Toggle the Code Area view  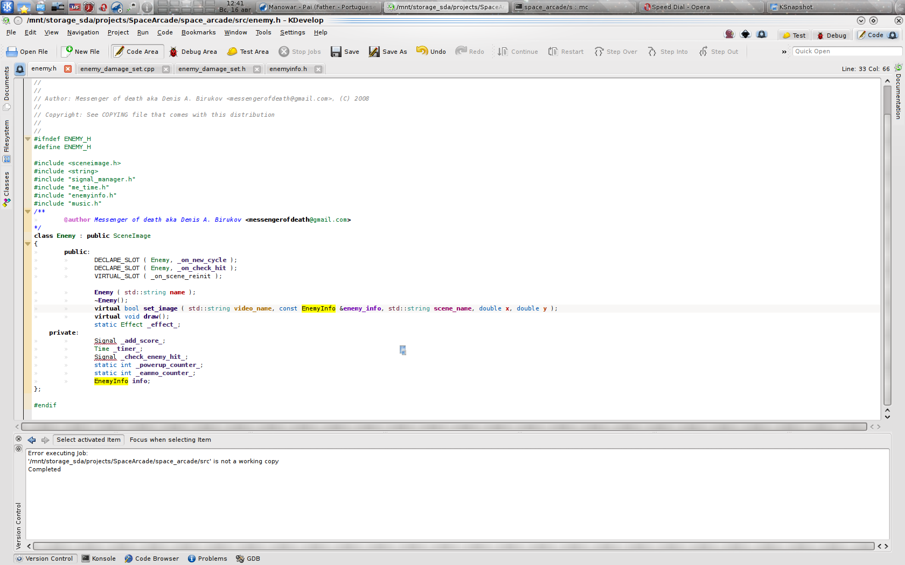[x=137, y=52]
